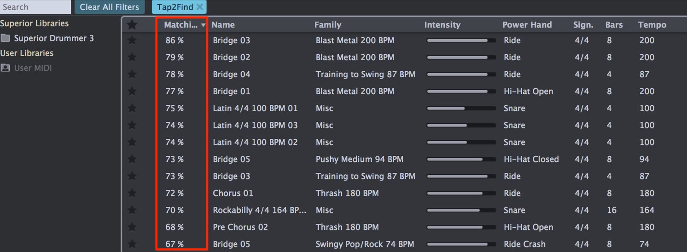Click the Superior Libraries heading
687x252 pixels.
click(35, 23)
